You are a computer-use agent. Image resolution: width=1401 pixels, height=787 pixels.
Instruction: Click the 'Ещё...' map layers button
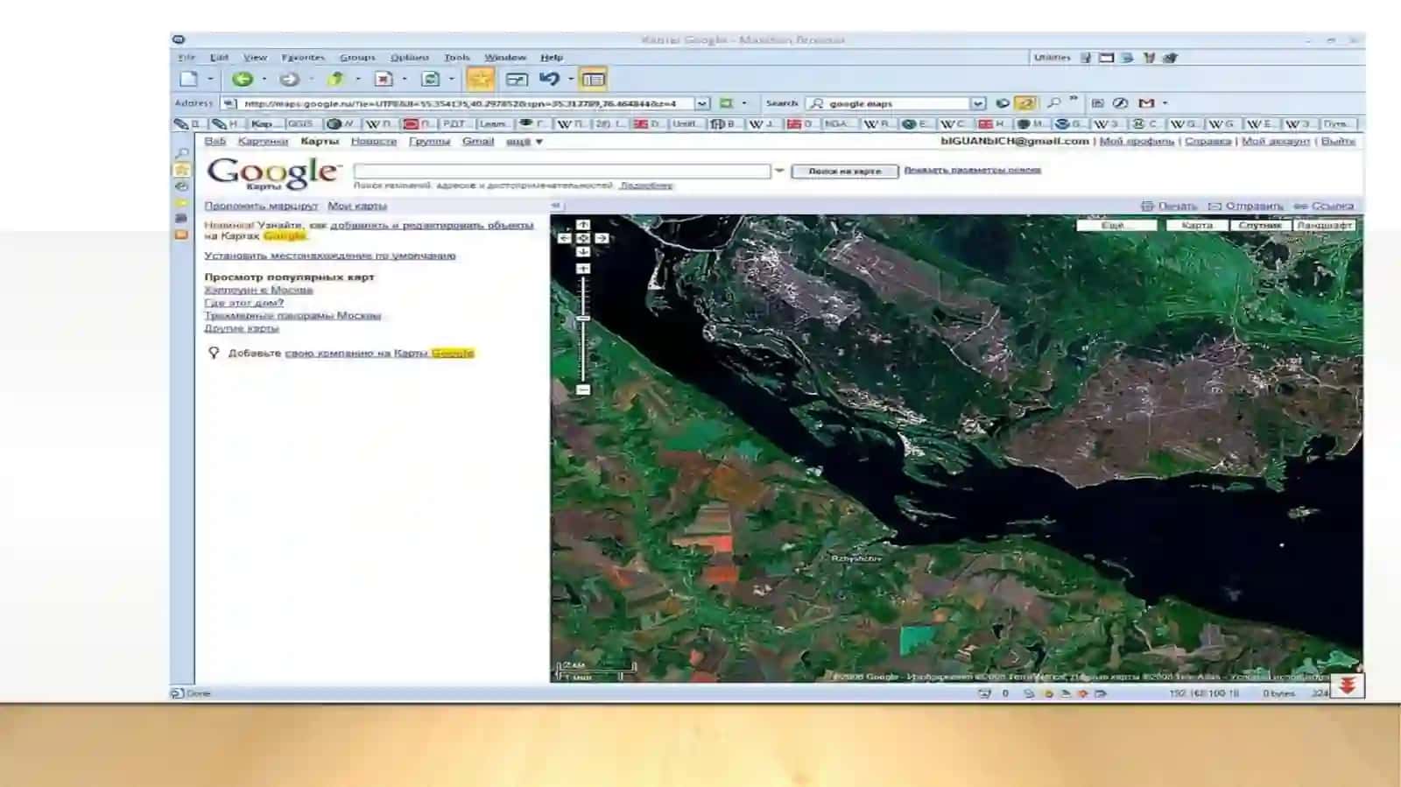(1116, 225)
